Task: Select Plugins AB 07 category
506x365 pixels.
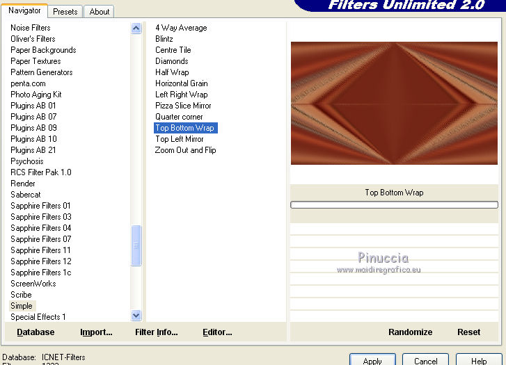Action: pyautogui.click(x=33, y=117)
